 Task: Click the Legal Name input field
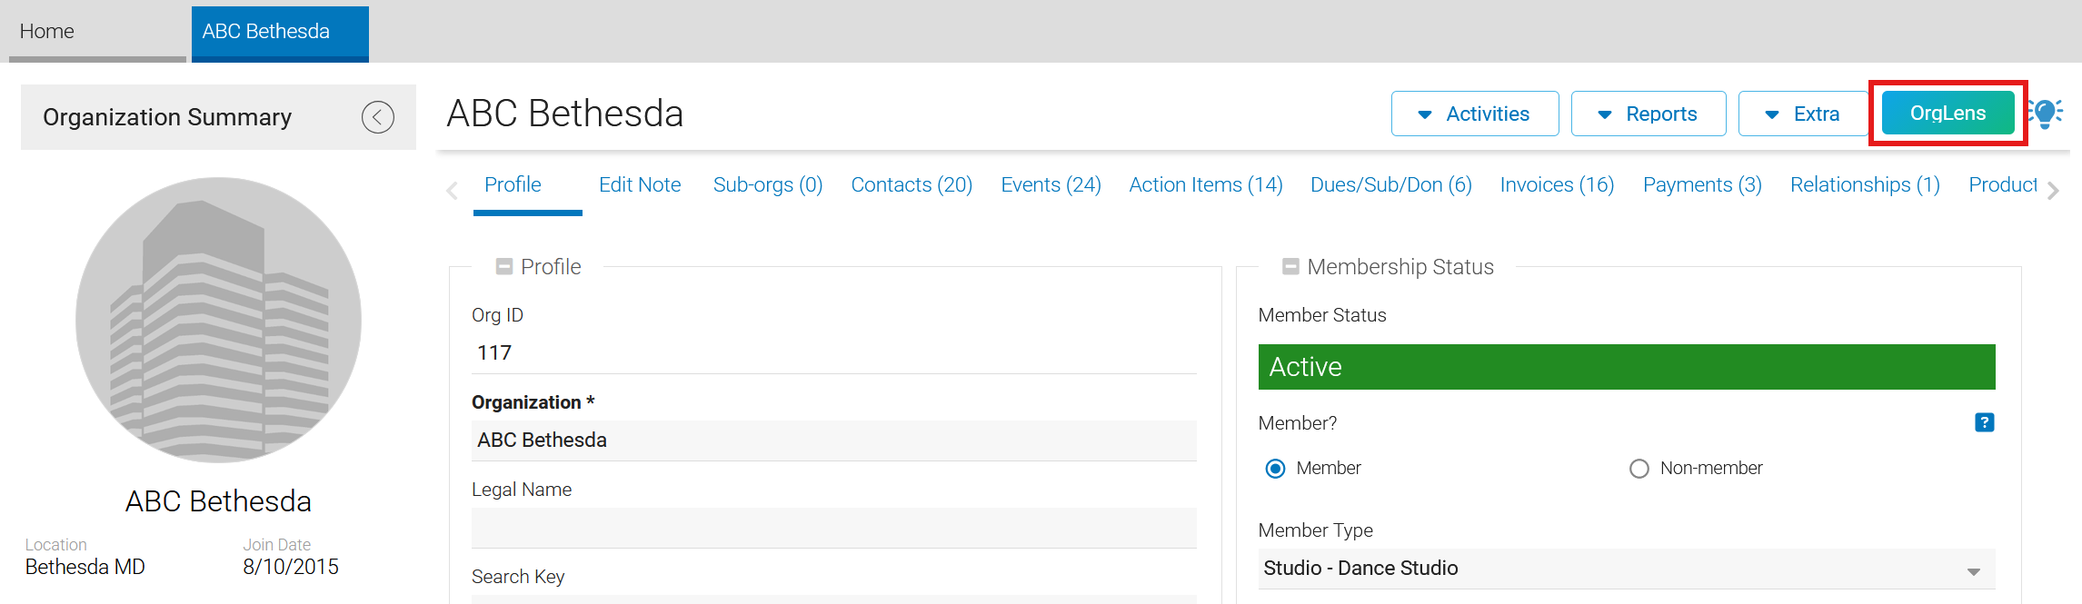tap(834, 528)
